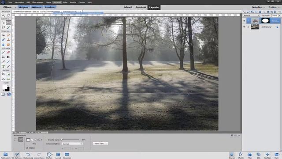This screenshot has height=159, width=282.
Task: Select the Clone Stamp tool
Action: 8,40
